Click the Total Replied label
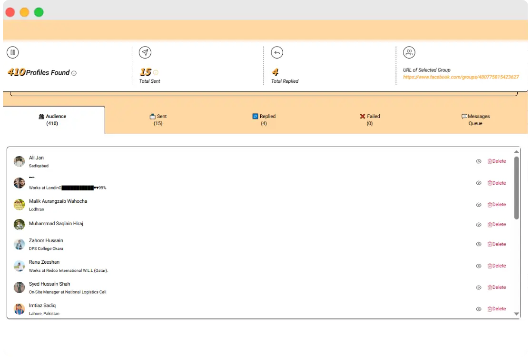 (285, 81)
